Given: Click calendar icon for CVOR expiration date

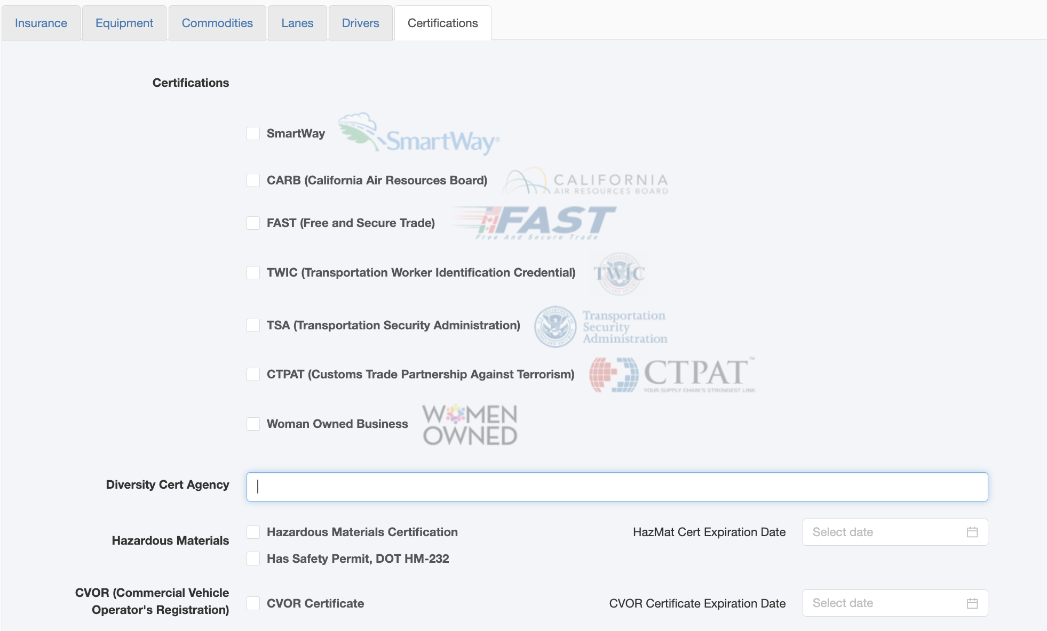Looking at the screenshot, I should [972, 603].
